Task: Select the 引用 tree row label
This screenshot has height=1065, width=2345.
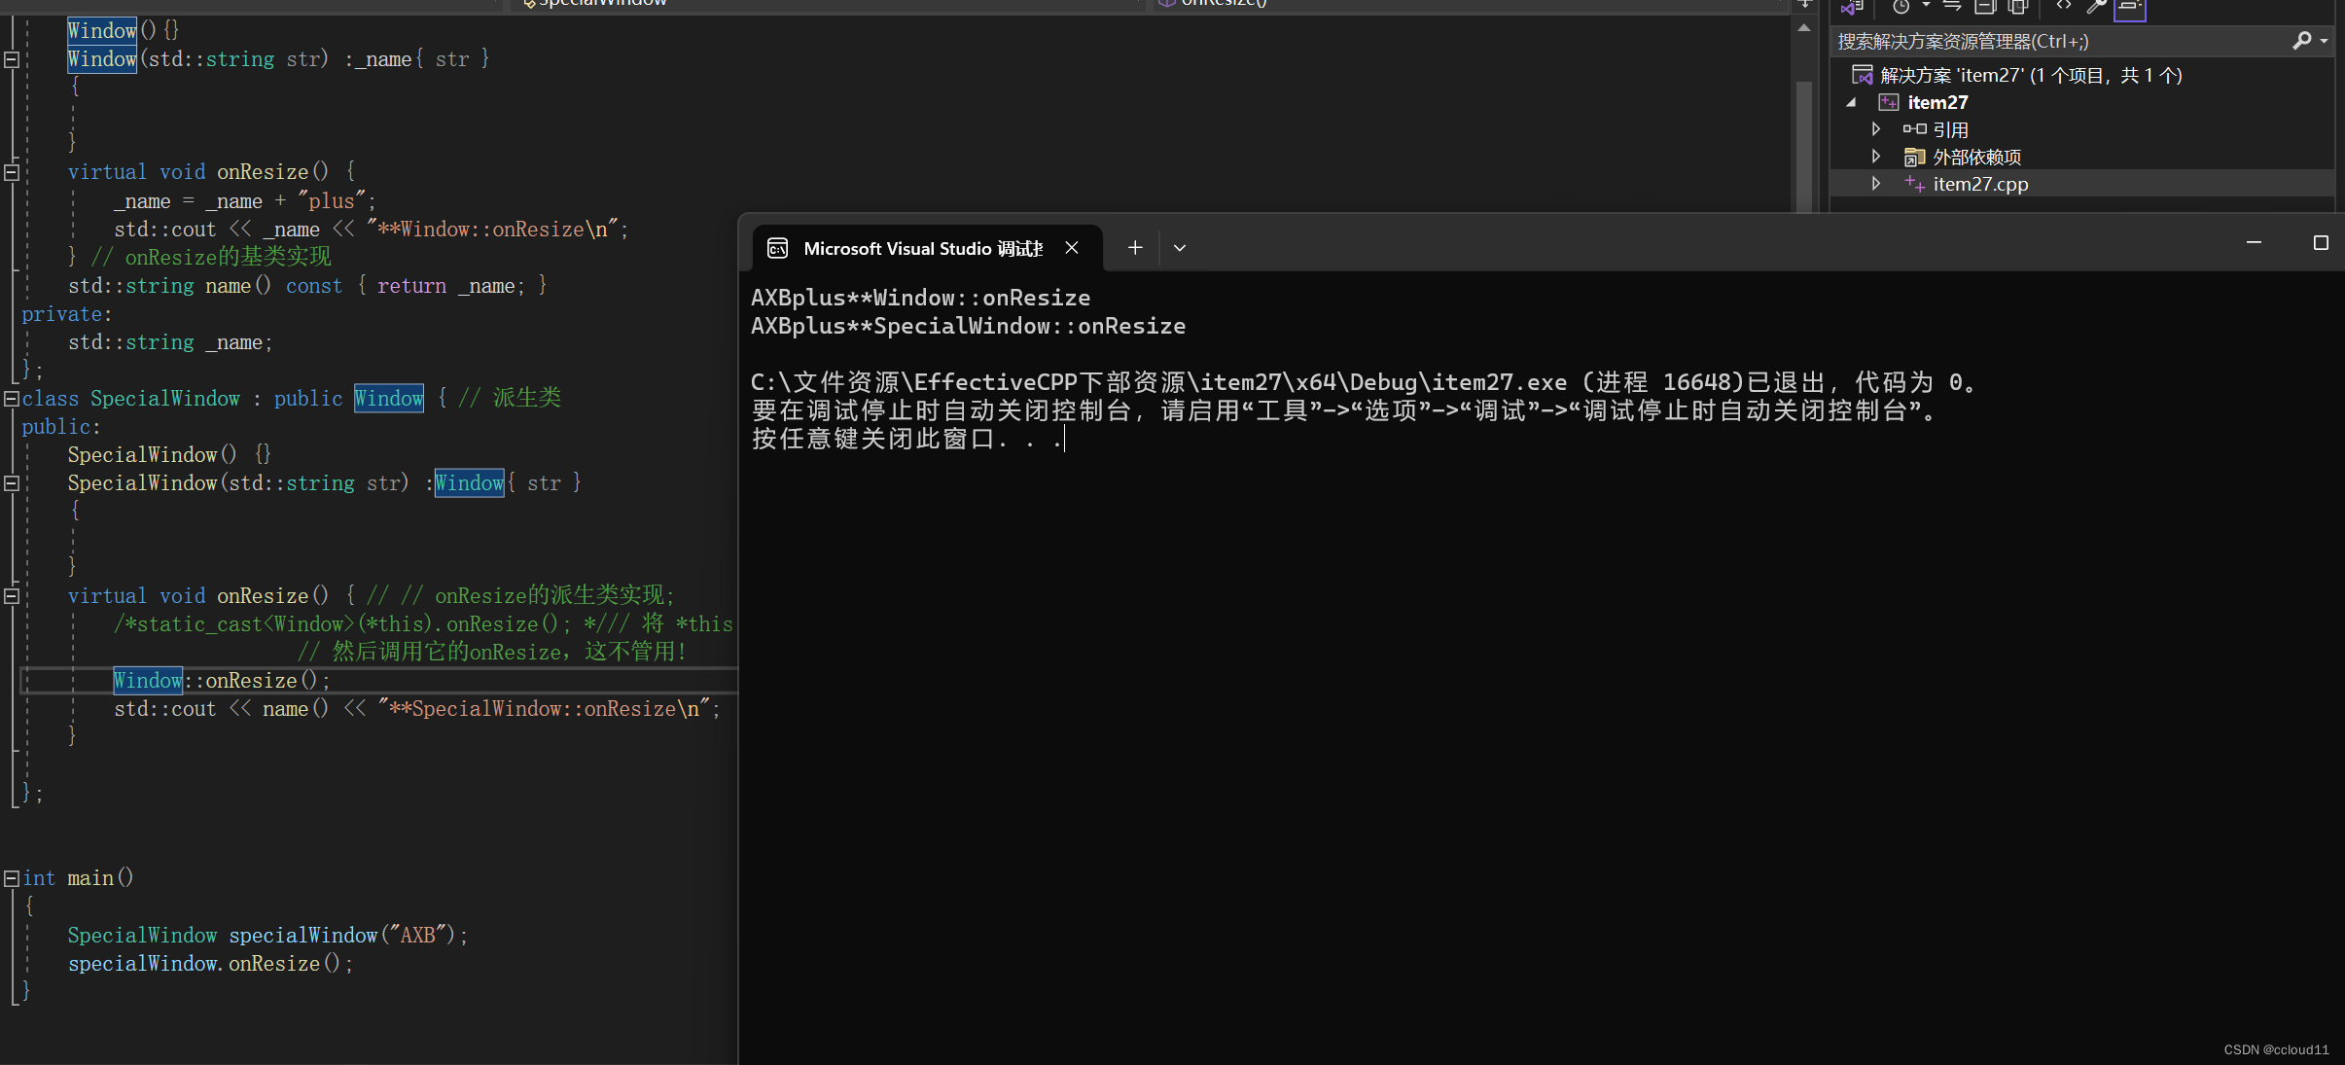Action: pyautogui.click(x=1950, y=129)
